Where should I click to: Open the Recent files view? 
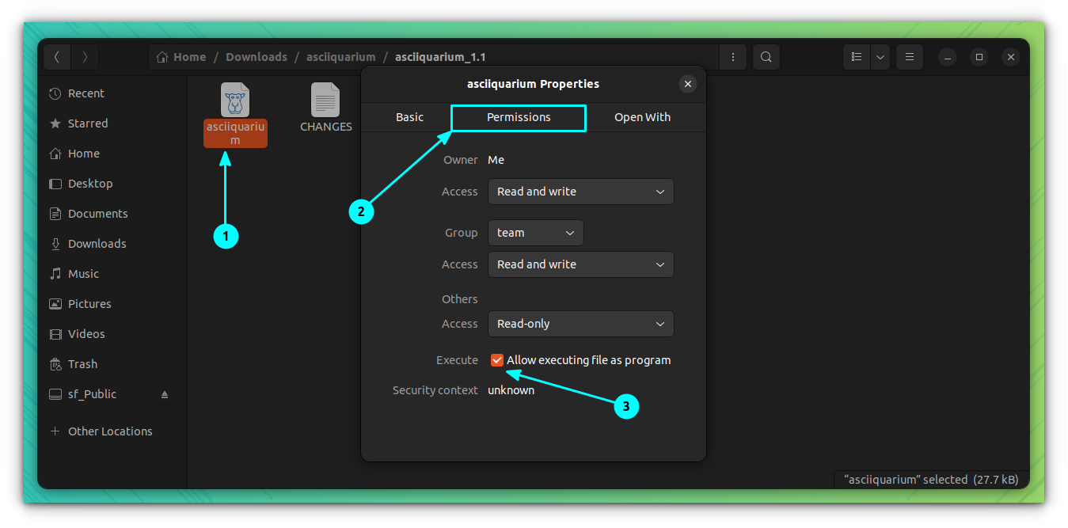(x=86, y=93)
